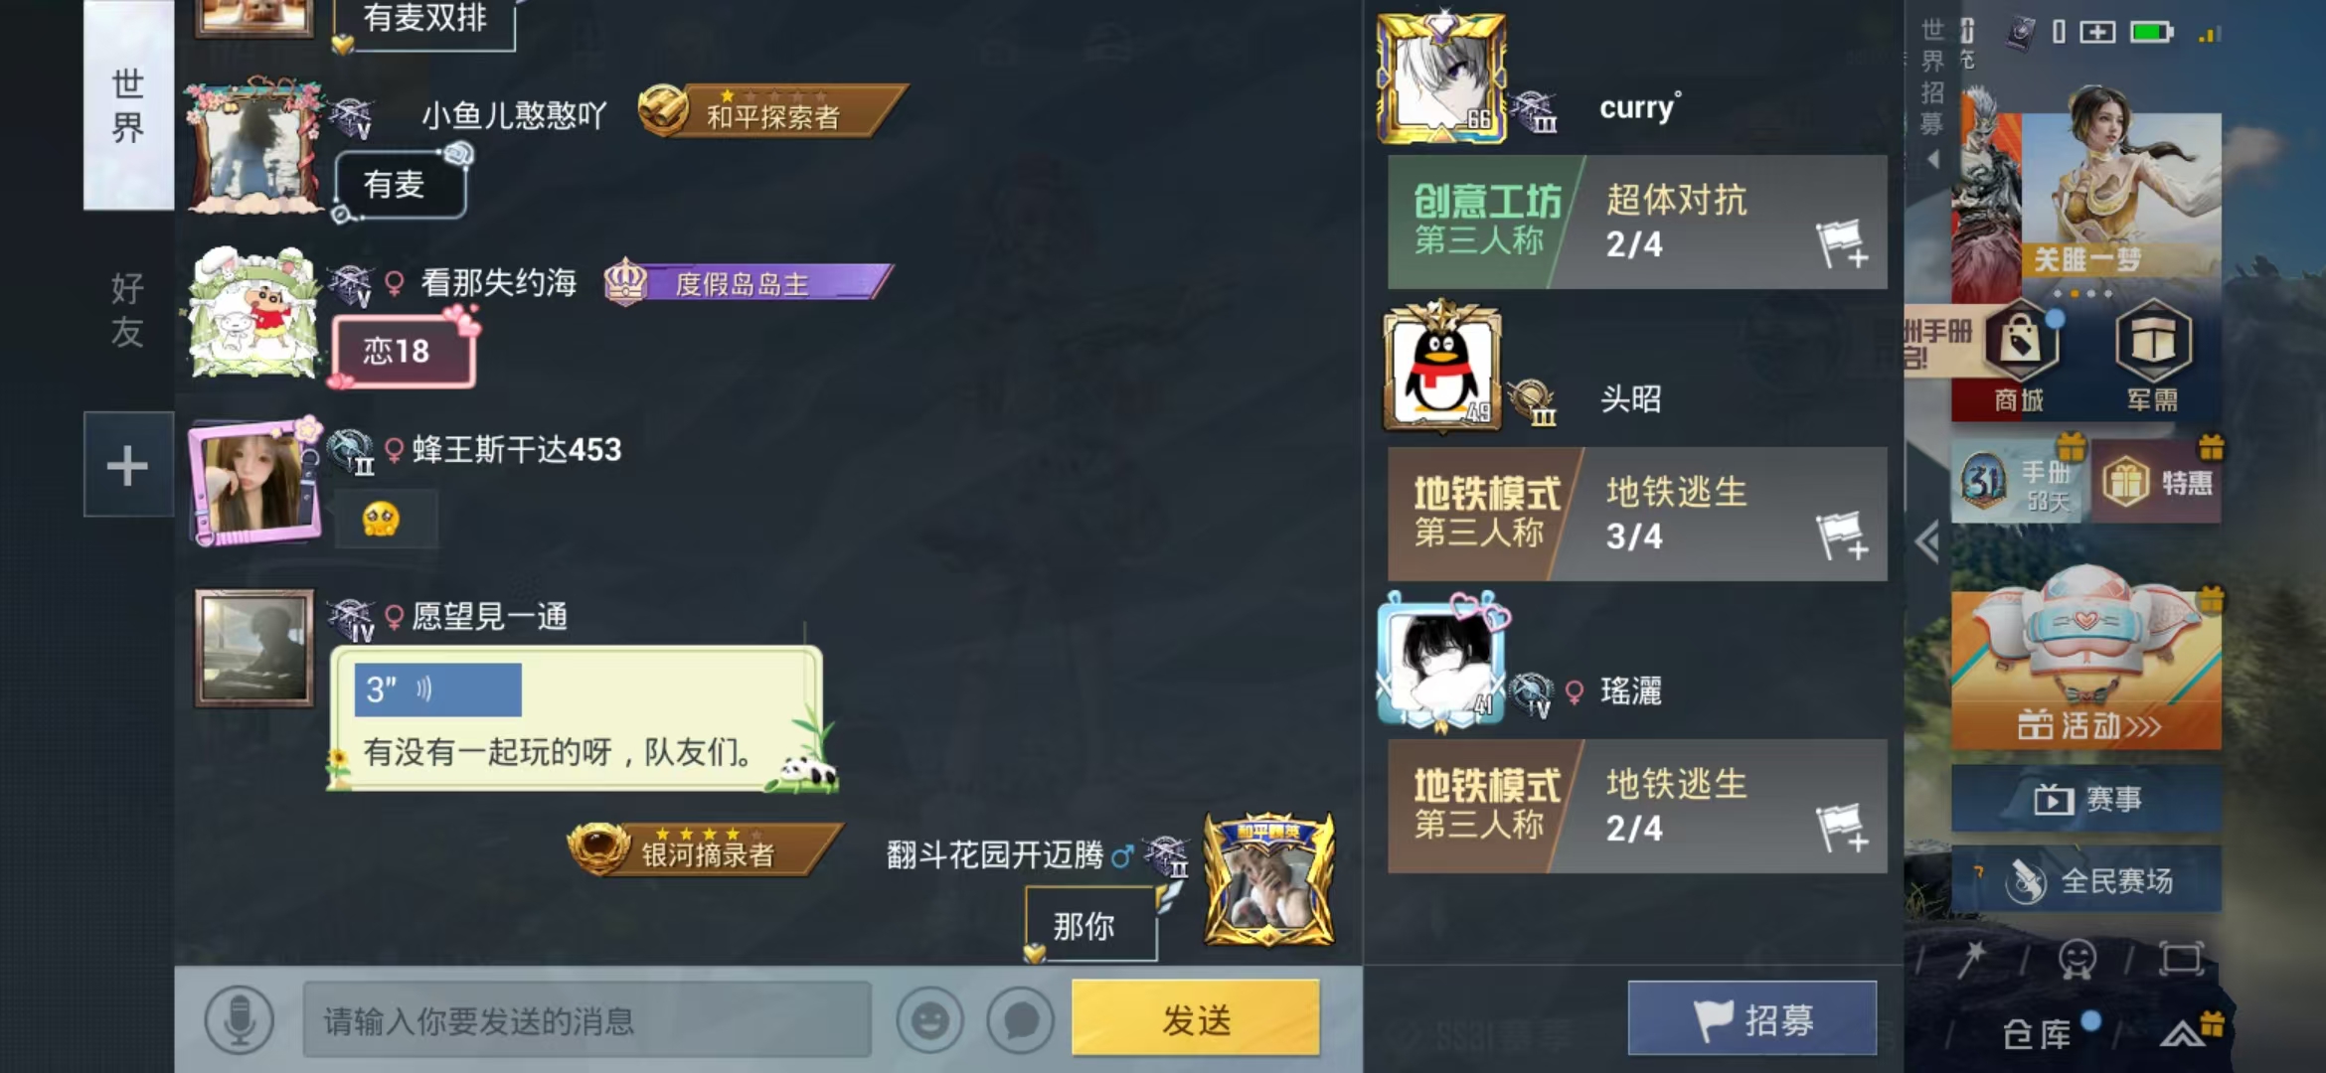Switch to the 好友 chat tab
The image size is (2326, 1073).
(128, 310)
